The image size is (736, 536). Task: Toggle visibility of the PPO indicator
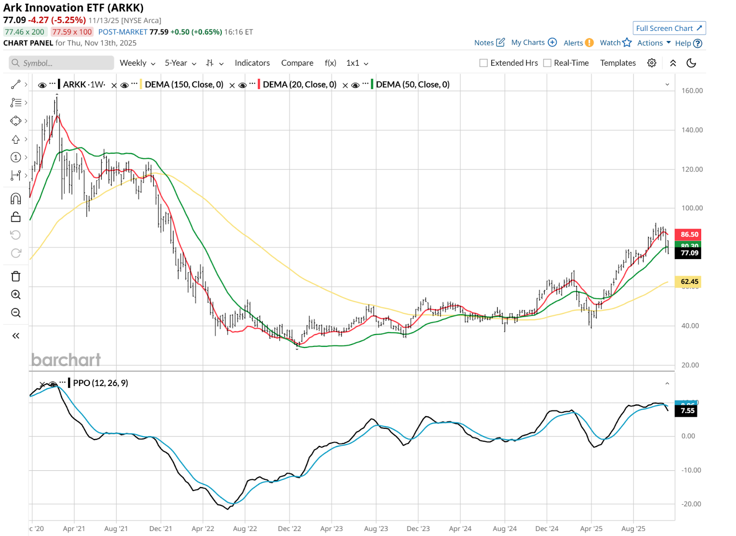click(53, 384)
